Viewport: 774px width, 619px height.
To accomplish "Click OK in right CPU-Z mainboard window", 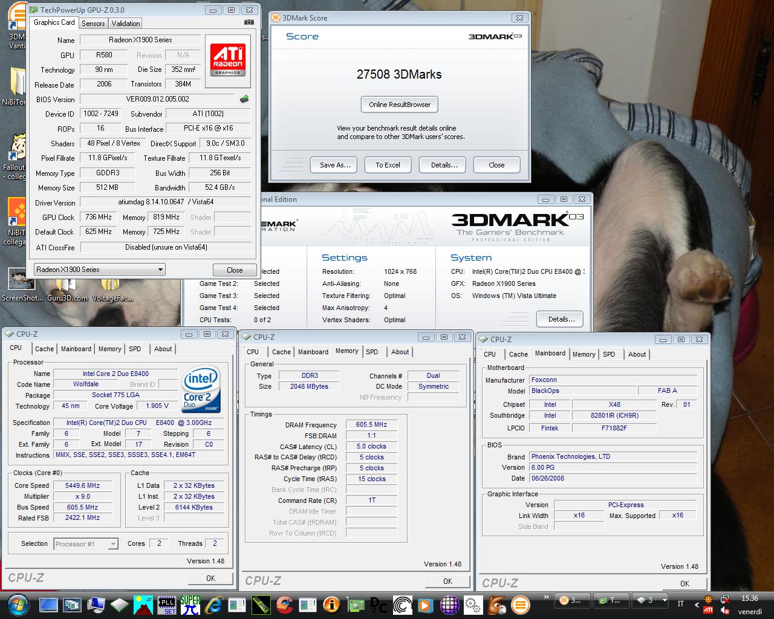I will [x=685, y=584].
